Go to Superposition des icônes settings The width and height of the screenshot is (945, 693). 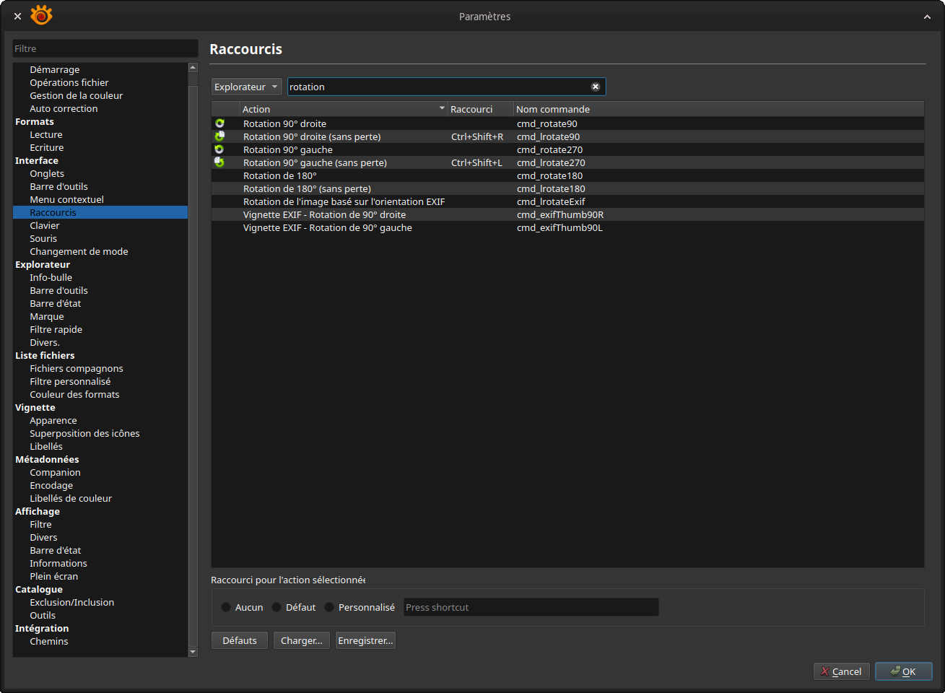(x=84, y=433)
